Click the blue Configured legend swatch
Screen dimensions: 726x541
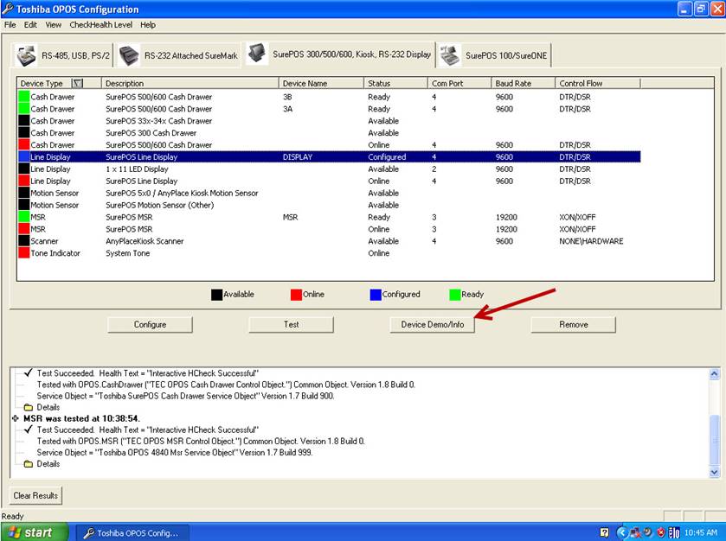[375, 295]
